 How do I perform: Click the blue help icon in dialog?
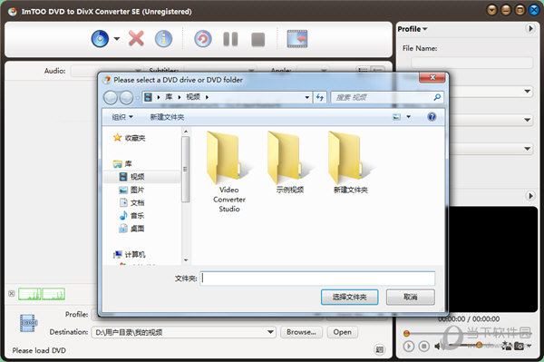pos(432,117)
